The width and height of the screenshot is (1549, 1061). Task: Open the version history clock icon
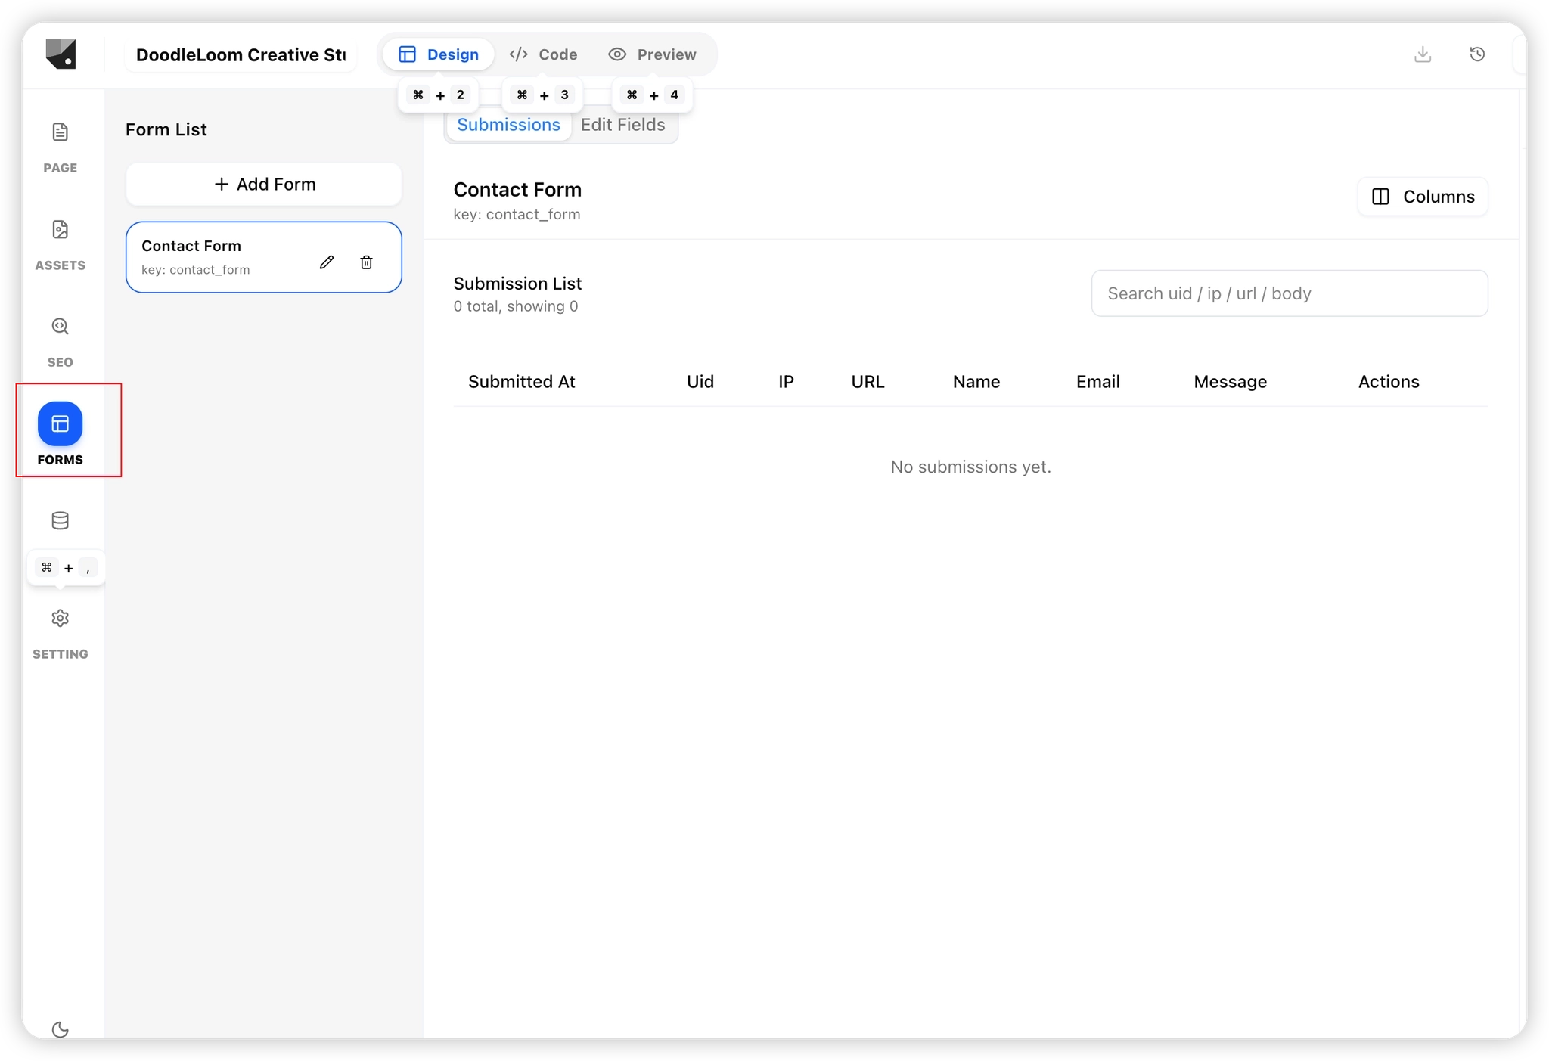pos(1477,54)
